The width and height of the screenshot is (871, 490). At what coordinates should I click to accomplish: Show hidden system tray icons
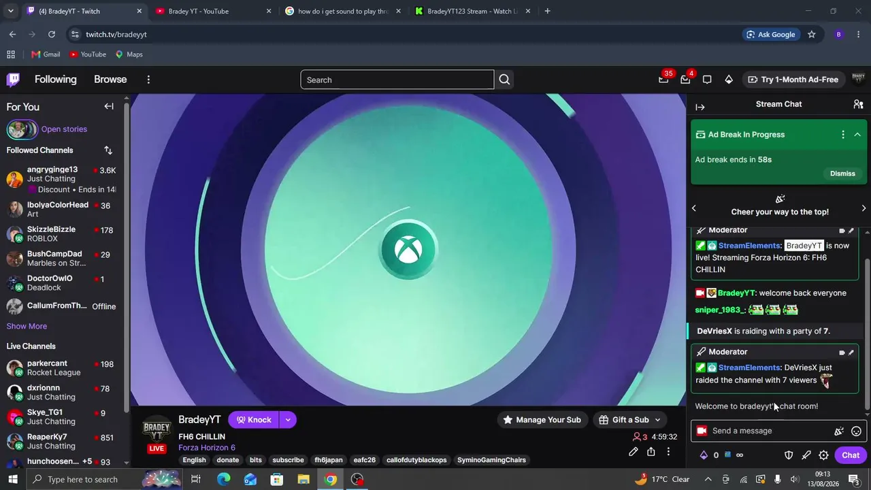coord(708,479)
